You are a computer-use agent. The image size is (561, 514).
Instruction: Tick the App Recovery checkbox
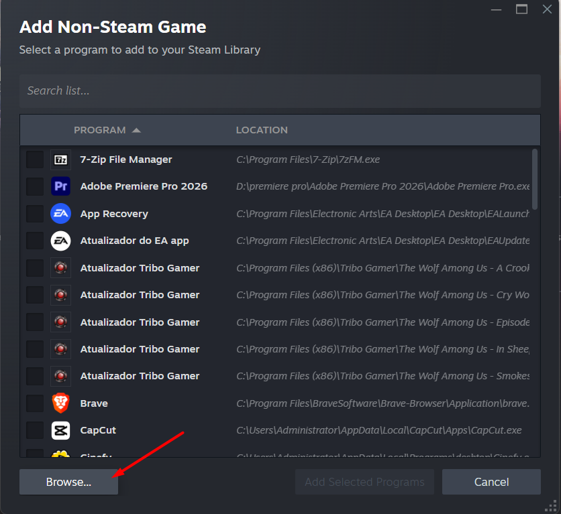click(x=35, y=214)
